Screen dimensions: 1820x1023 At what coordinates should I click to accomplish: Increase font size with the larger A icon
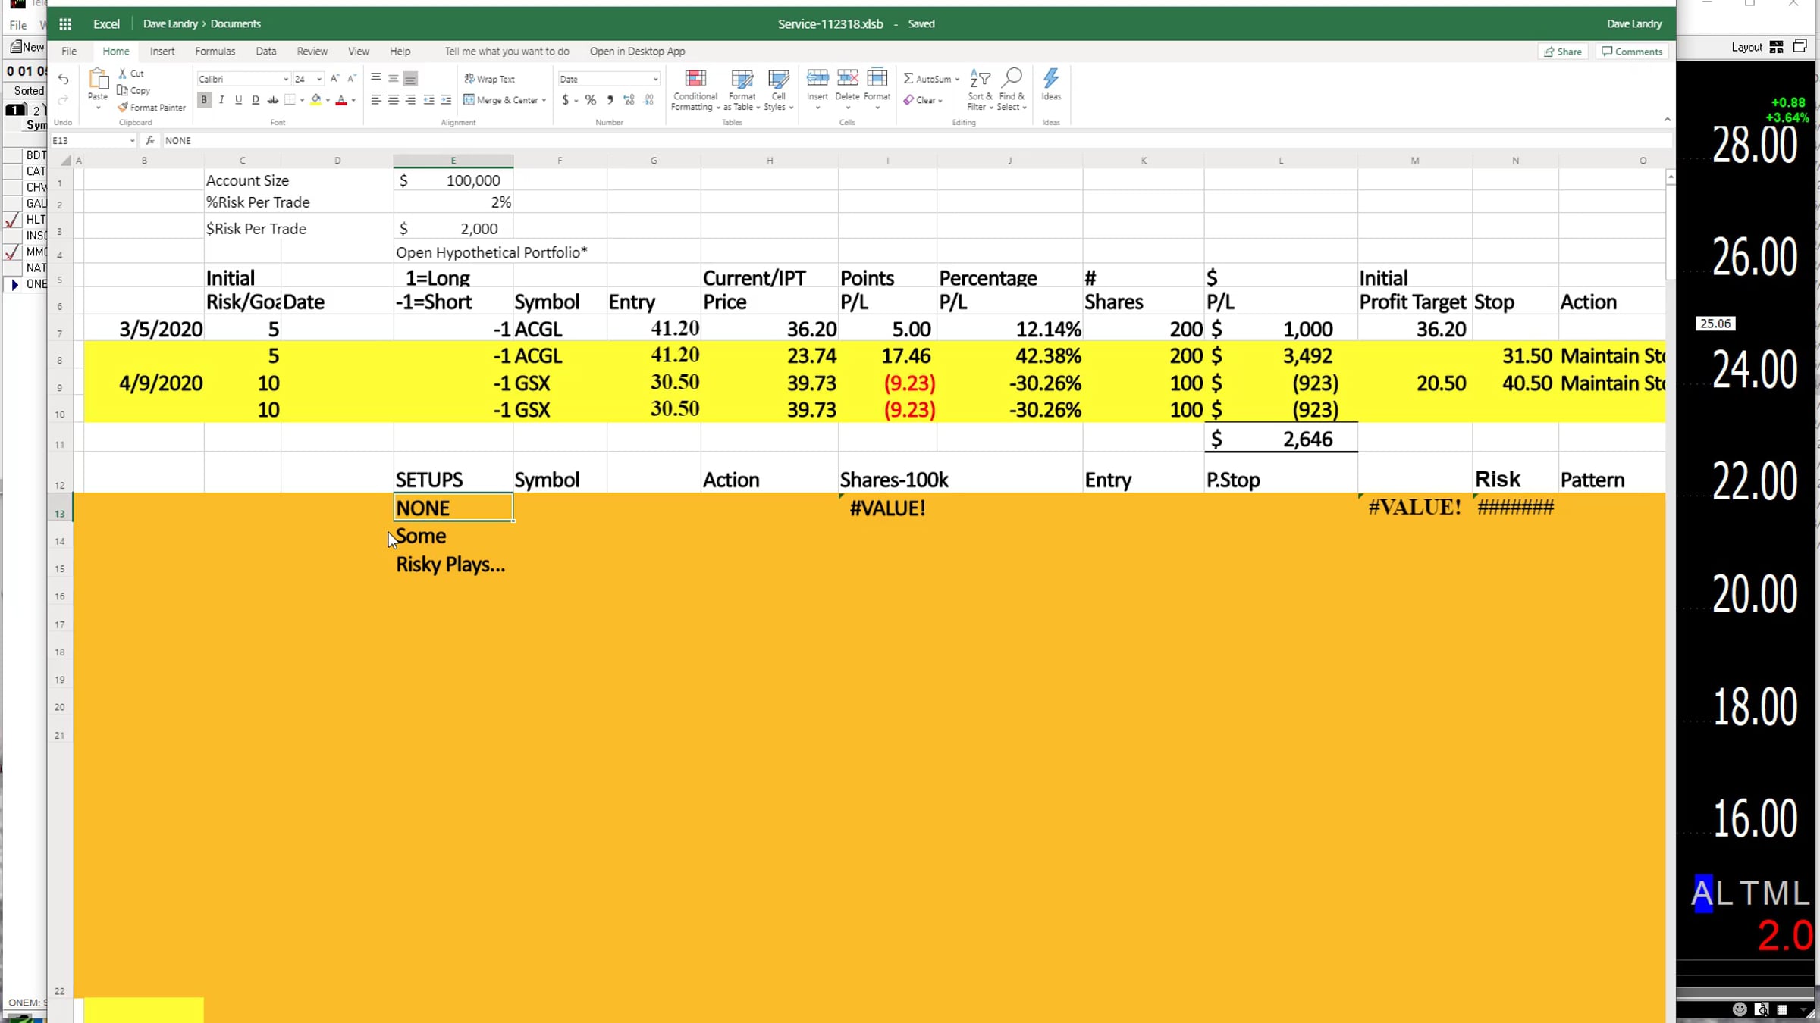334,79
